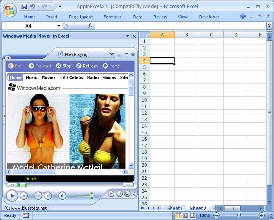
Task: Switch media player to skin mode
Action: click(127, 194)
